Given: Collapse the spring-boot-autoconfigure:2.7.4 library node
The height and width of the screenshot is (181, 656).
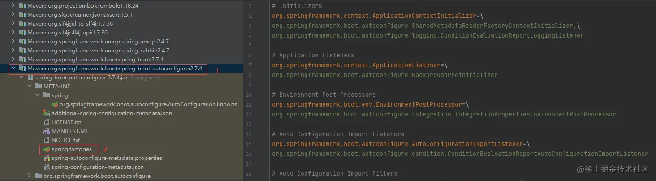Looking at the screenshot, I should [13, 69].
